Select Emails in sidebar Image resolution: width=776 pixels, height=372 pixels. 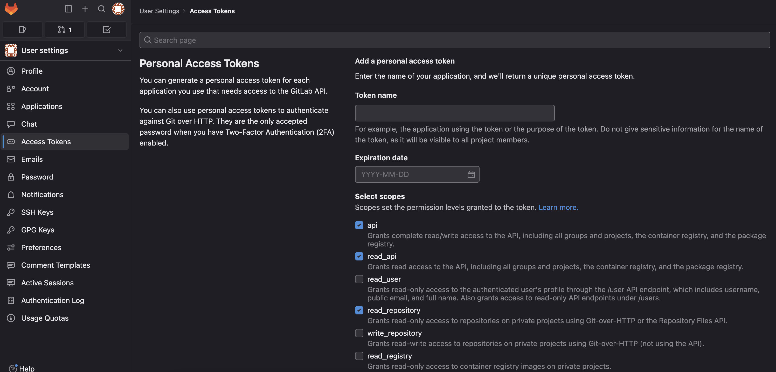point(65,159)
